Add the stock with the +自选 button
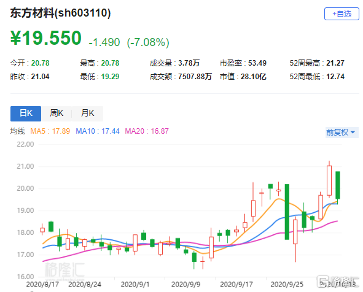The height and width of the screenshot is (292, 363). coord(342,14)
